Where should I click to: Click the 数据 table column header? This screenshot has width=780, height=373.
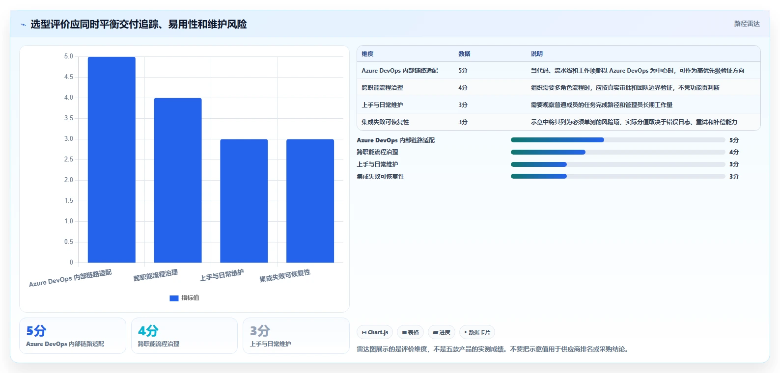coord(464,54)
